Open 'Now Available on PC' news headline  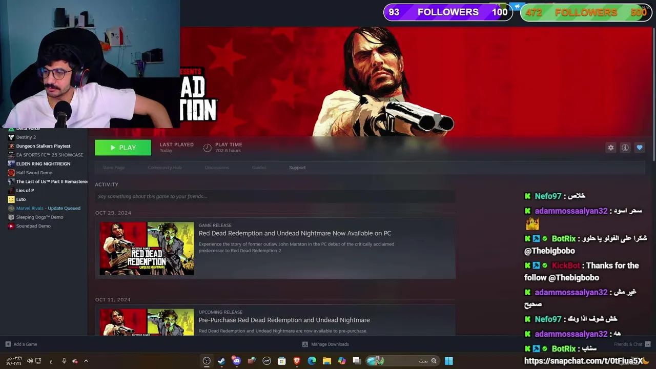tap(295, 233)
